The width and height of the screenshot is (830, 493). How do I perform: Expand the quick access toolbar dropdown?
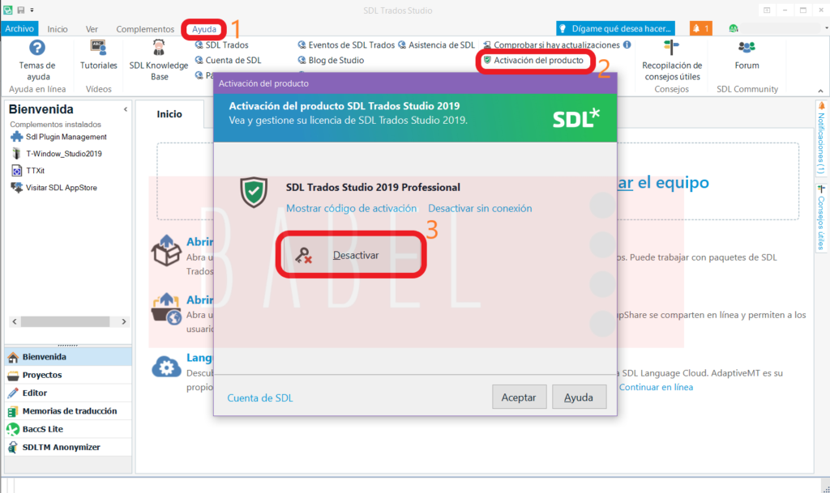tap(32, 10)
